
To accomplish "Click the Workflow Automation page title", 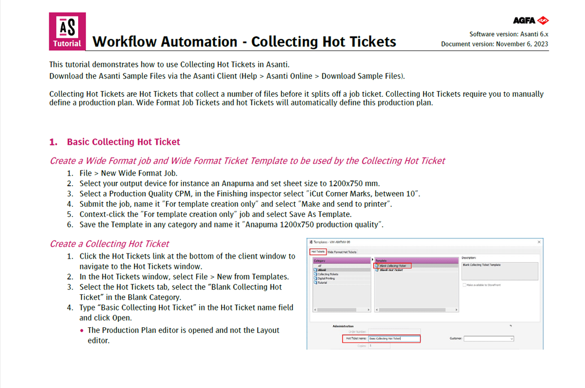I will coord(244,42).
